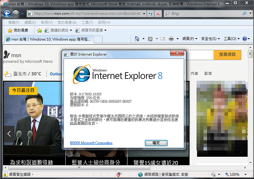This screenshot has height=179, width=254.
Task: Open the ©2009 Microsoft Corporation link
Action: click(x=91, y=143)
